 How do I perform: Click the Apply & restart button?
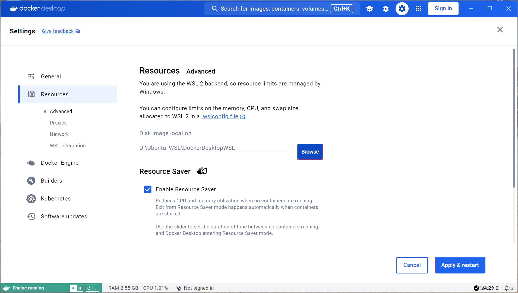[x=460, y=265]
